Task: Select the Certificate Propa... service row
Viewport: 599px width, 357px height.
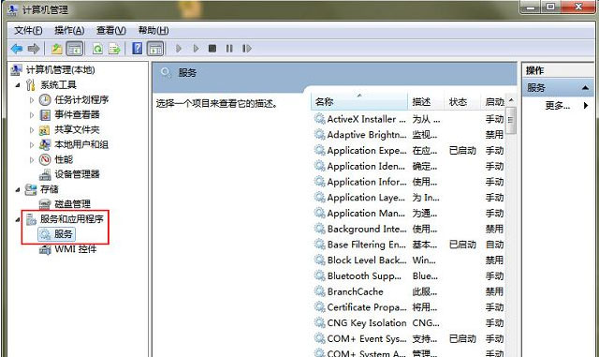Action: (409, 307)
